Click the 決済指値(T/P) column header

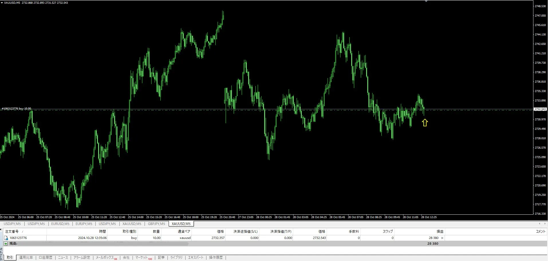[276, 232]
